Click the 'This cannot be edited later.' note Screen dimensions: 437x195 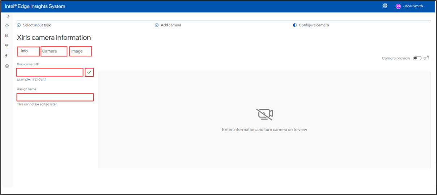point(37,104)
